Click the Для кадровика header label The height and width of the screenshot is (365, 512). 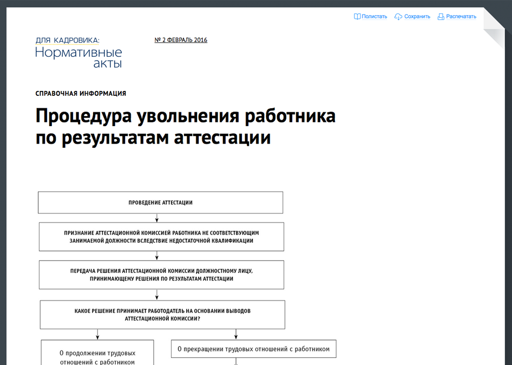tap(67, 40)
